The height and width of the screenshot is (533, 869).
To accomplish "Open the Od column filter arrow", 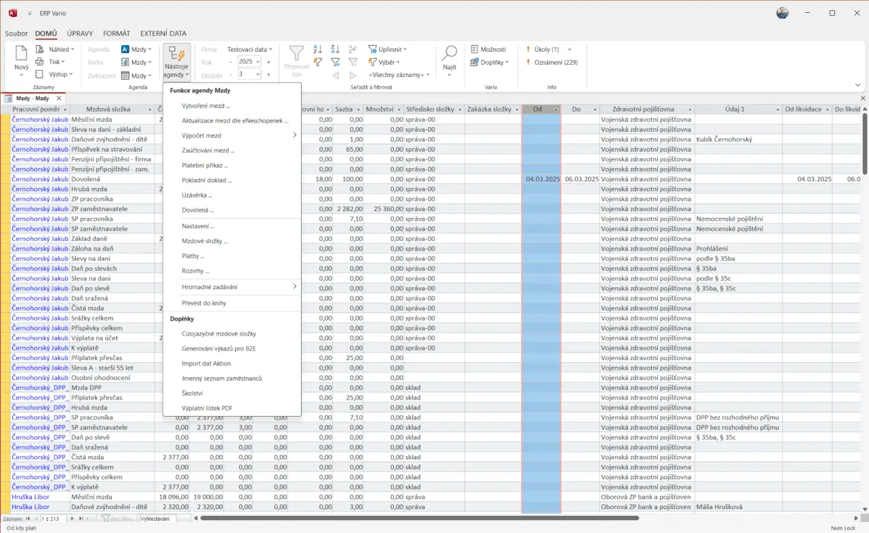I will 556,110.
